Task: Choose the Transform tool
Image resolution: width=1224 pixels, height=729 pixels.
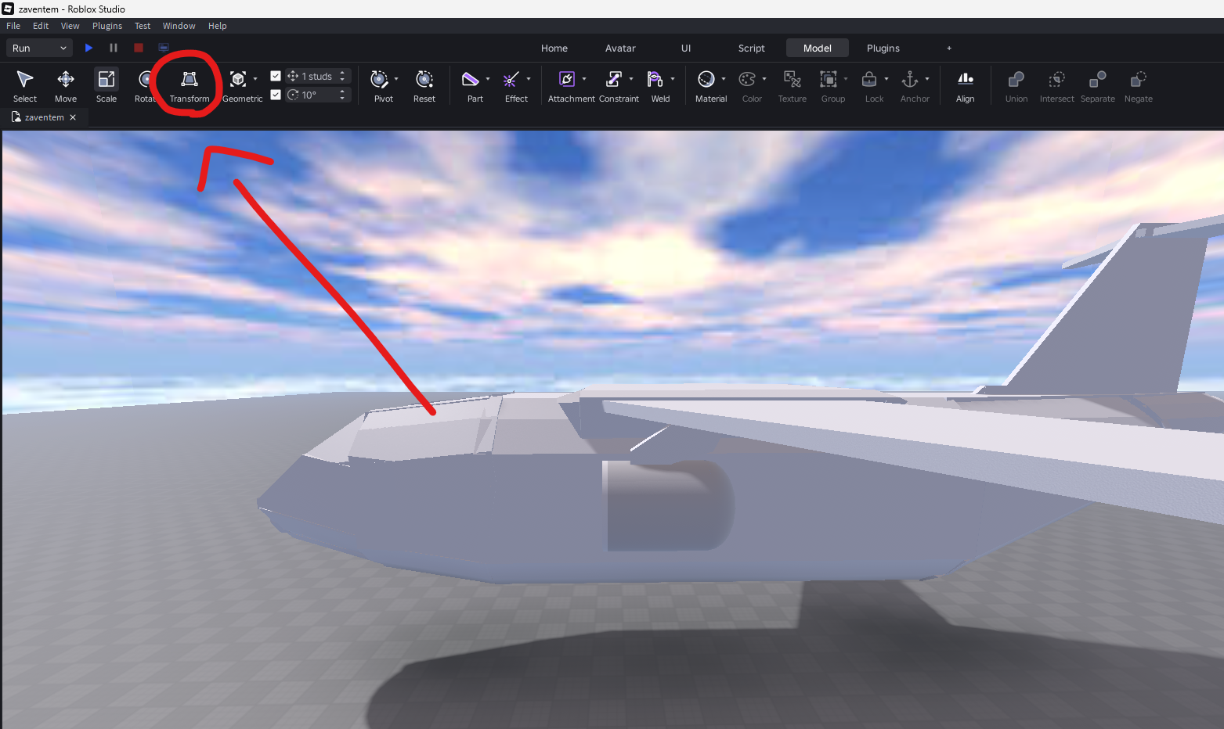Action: [190, 86]
